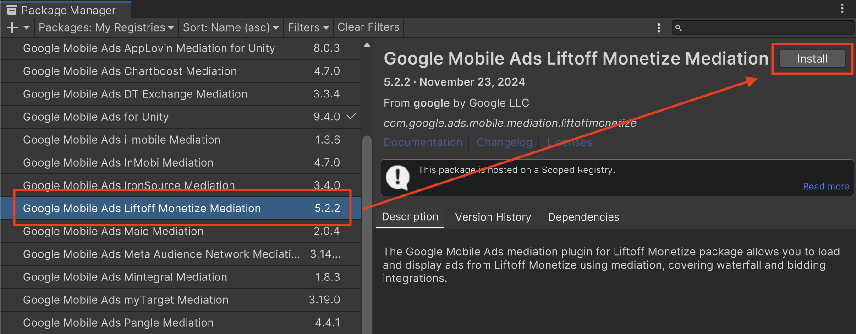Expand the Packages: My Registries dropdown
Screen dimensions: 856x334
pyautogui.click(x=106, y=28)
